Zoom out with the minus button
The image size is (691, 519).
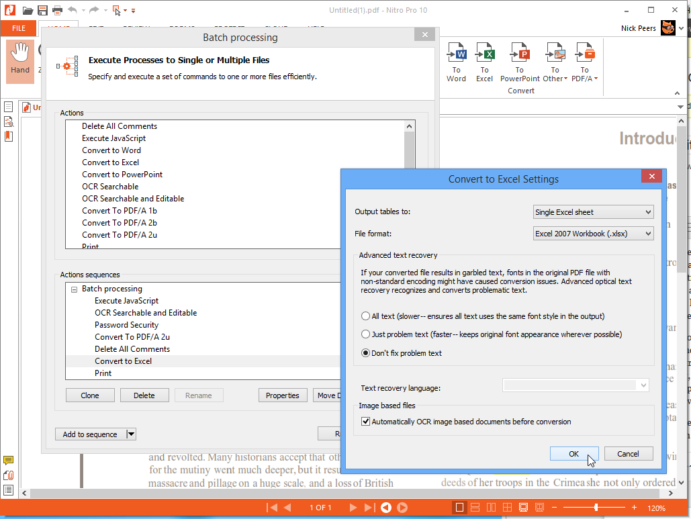pyautogui.click(x=555, y=508)
